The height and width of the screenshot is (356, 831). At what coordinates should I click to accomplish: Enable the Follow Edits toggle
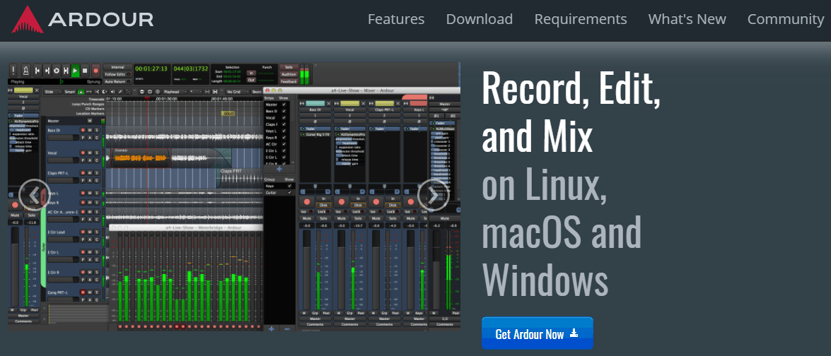[x=117, y=74]
